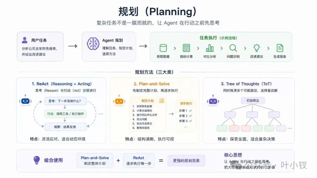Click the 观察：结果反馈 box
This screenshot has height=178, width=317.
[65, 127]
